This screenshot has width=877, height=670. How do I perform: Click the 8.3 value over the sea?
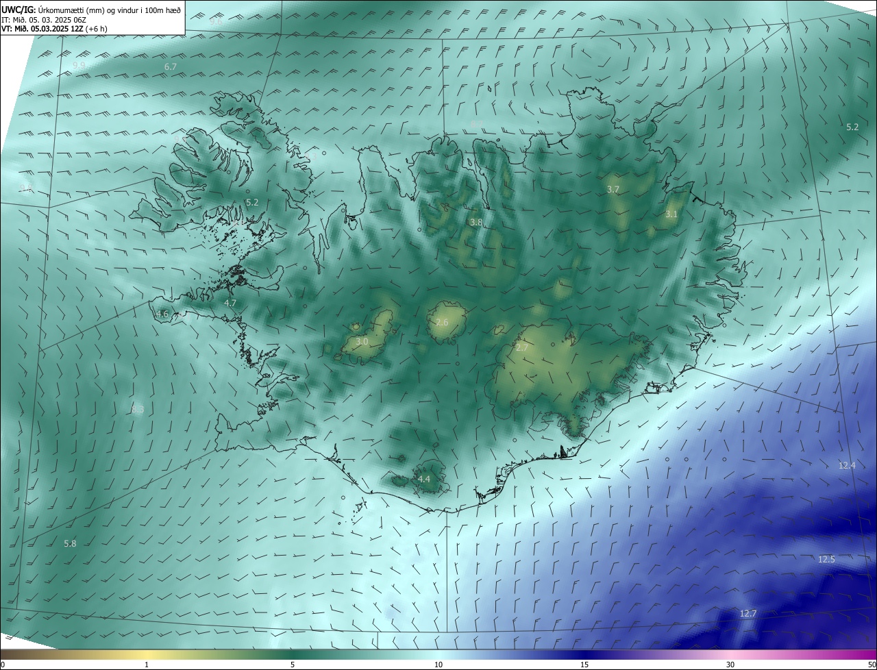pos(138,410)
